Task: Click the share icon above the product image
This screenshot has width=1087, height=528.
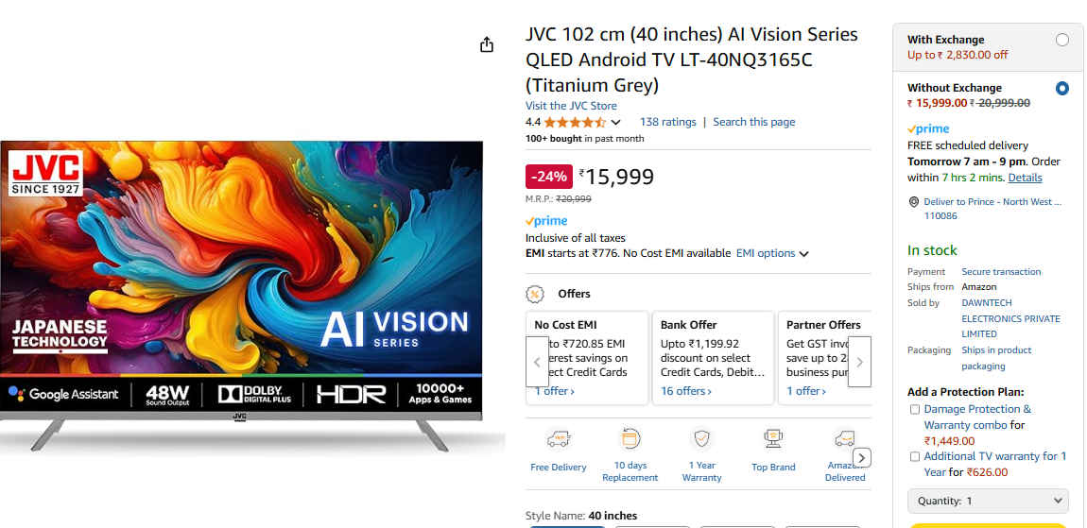Action: 487,44
